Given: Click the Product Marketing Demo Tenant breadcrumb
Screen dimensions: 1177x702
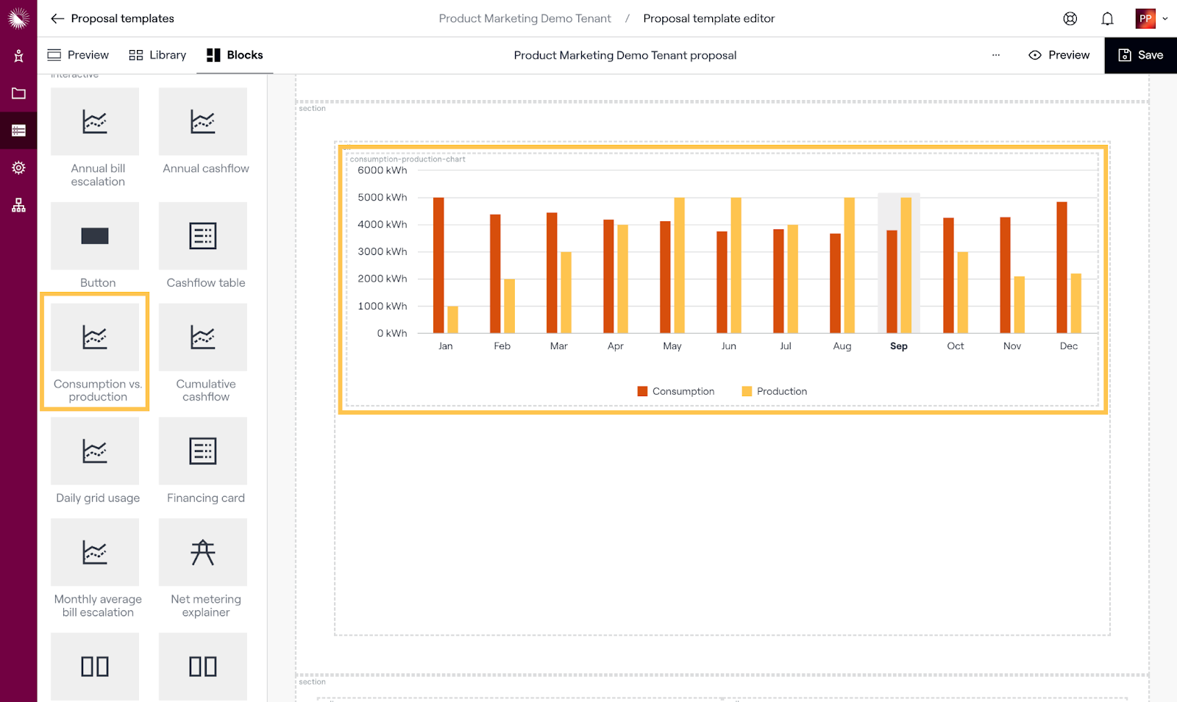Looking at the screenshot, I should coord(525,18).
